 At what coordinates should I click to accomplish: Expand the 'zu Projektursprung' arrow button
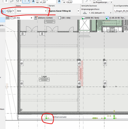111,2
